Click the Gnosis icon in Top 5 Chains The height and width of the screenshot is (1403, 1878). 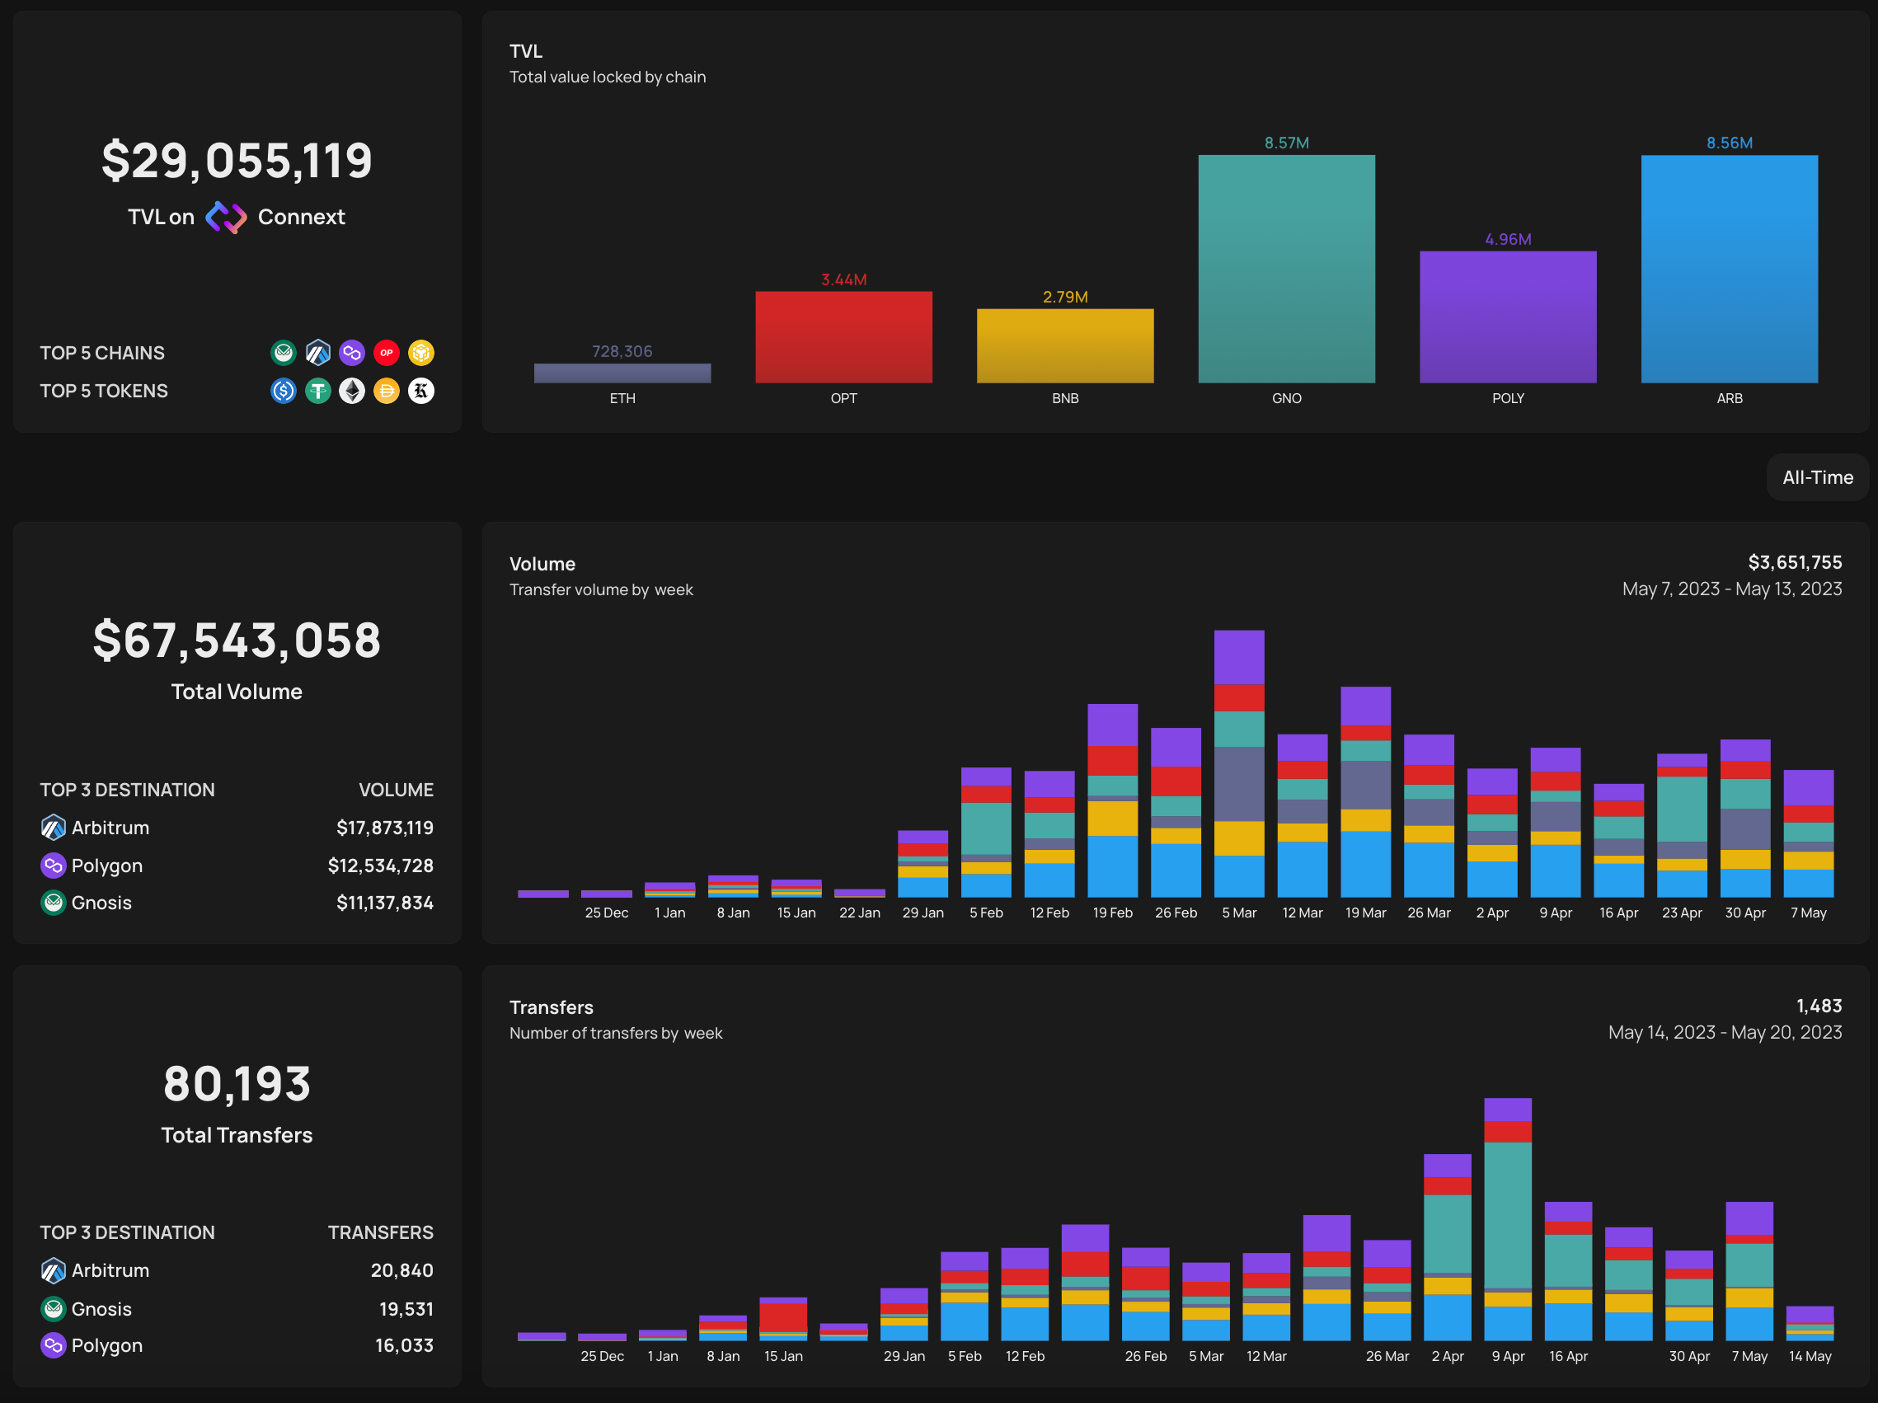pyautogui.click(x=283, y=352)
